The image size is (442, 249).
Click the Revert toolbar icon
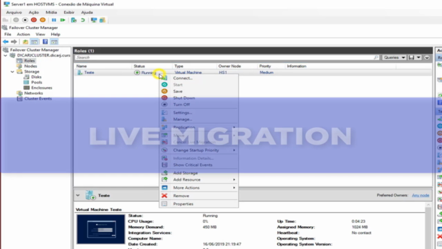click(83, 20)
